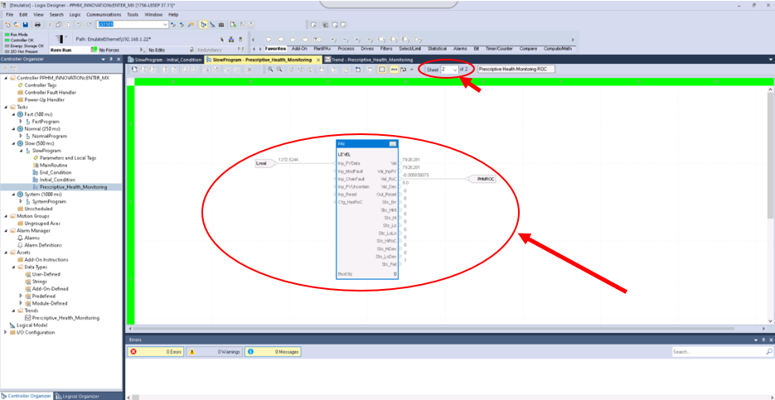This screenshot has width=775, height=400.
Task: Click the Edits lock icon
Action: pyautogui.click(x=191, y=50)
